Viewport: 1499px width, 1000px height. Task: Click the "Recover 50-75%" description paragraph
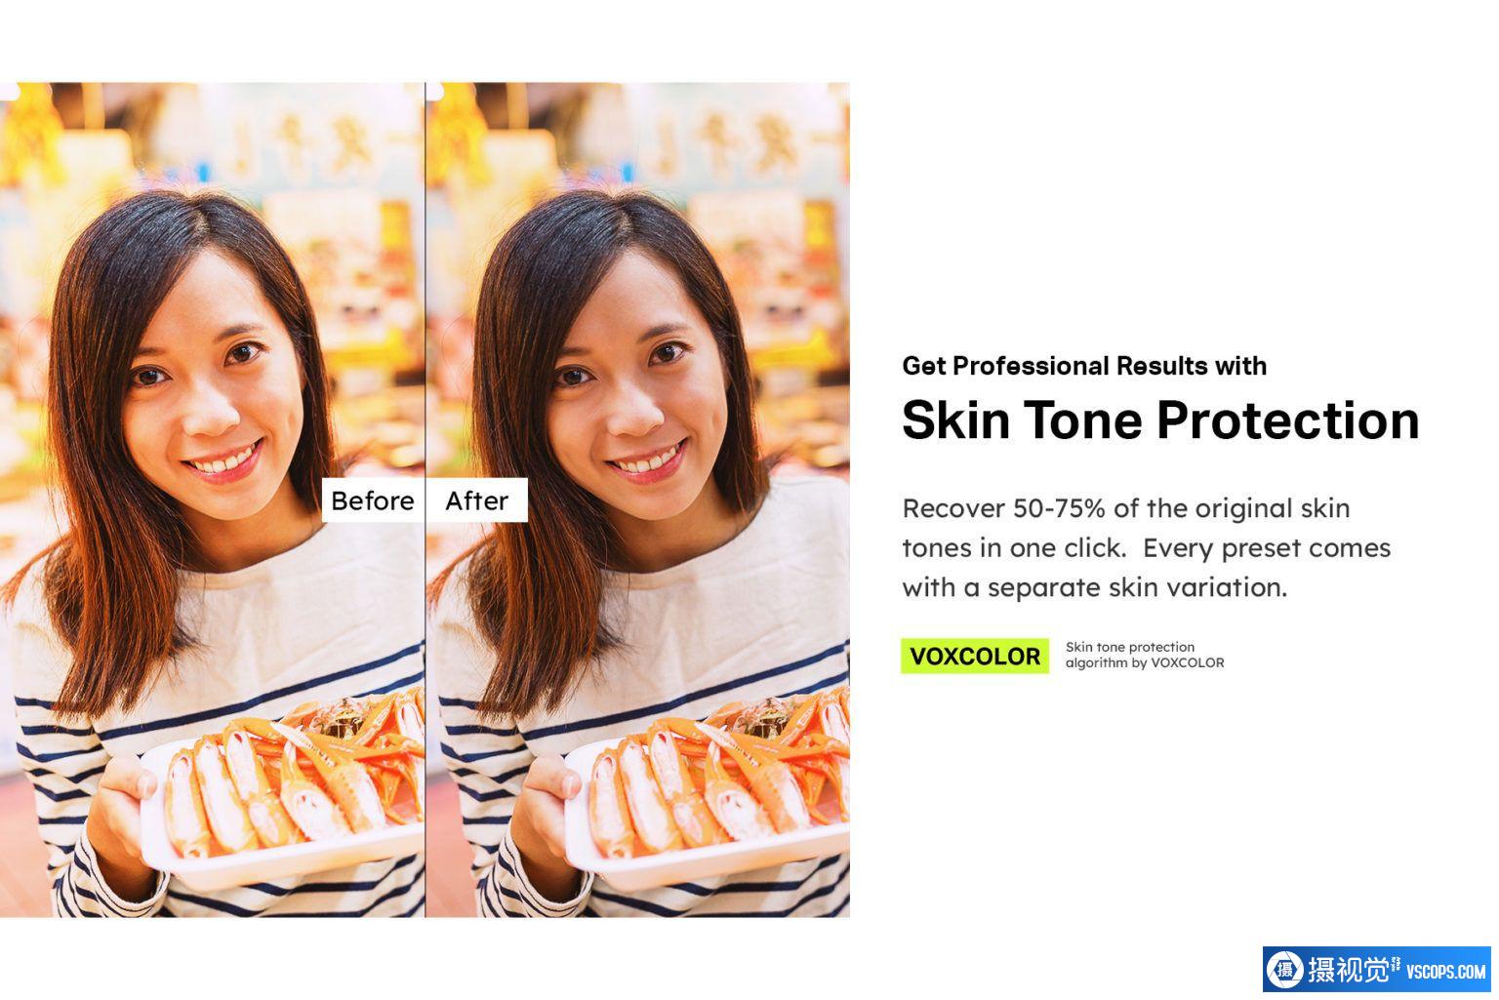coord(1146,547)
